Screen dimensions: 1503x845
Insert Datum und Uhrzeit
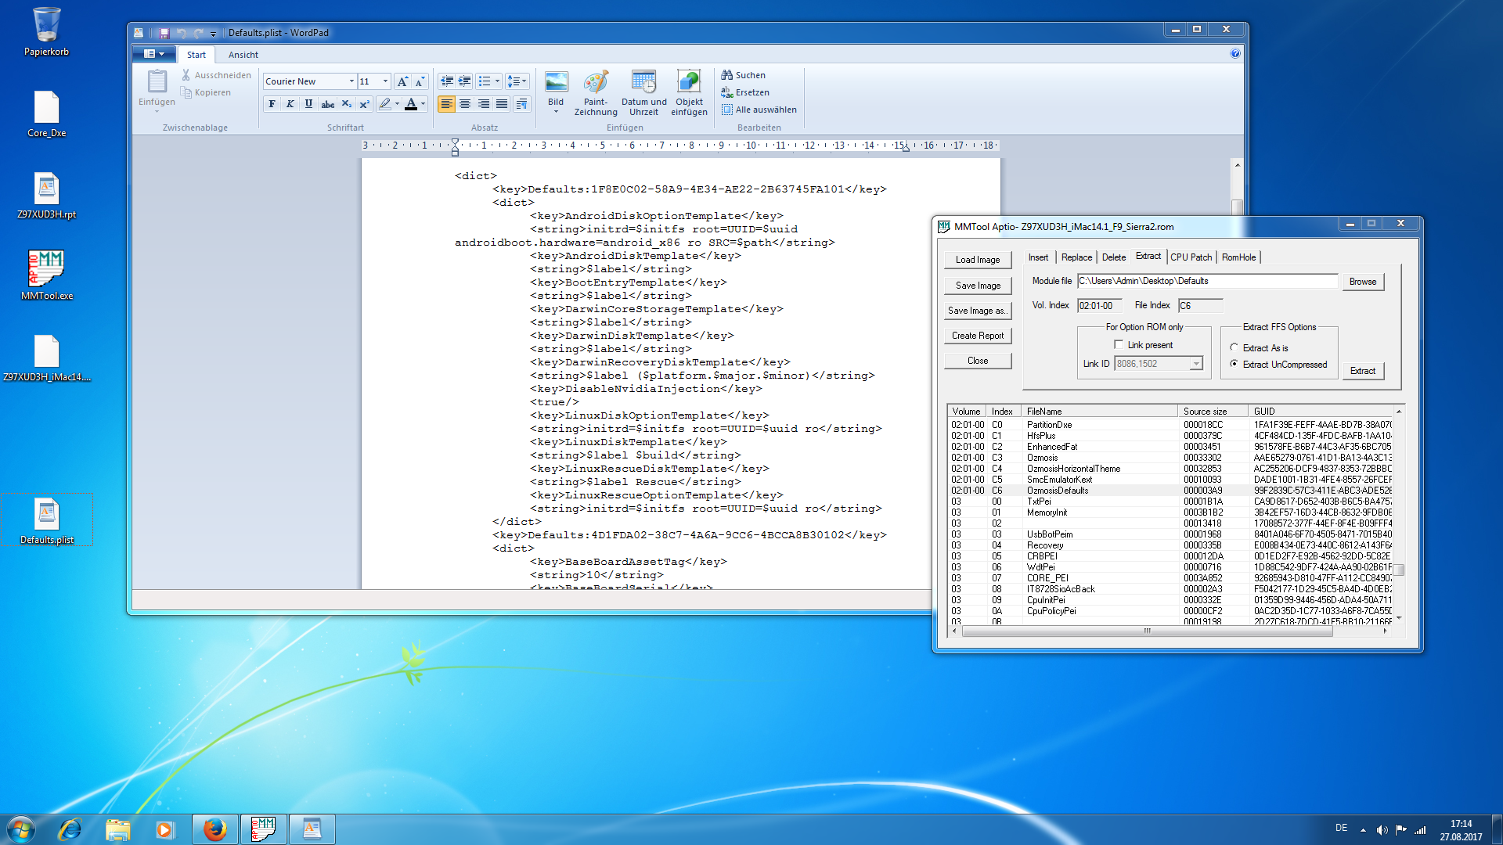pyautogui.click(x=643, y=94)
